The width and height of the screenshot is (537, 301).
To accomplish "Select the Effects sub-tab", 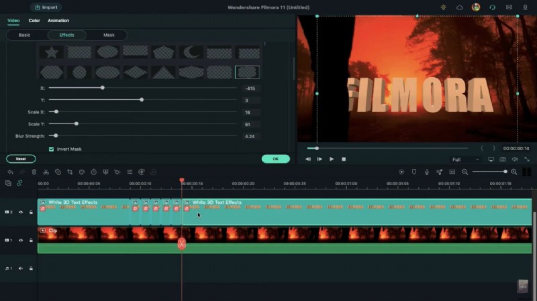I will click(66, 35).
